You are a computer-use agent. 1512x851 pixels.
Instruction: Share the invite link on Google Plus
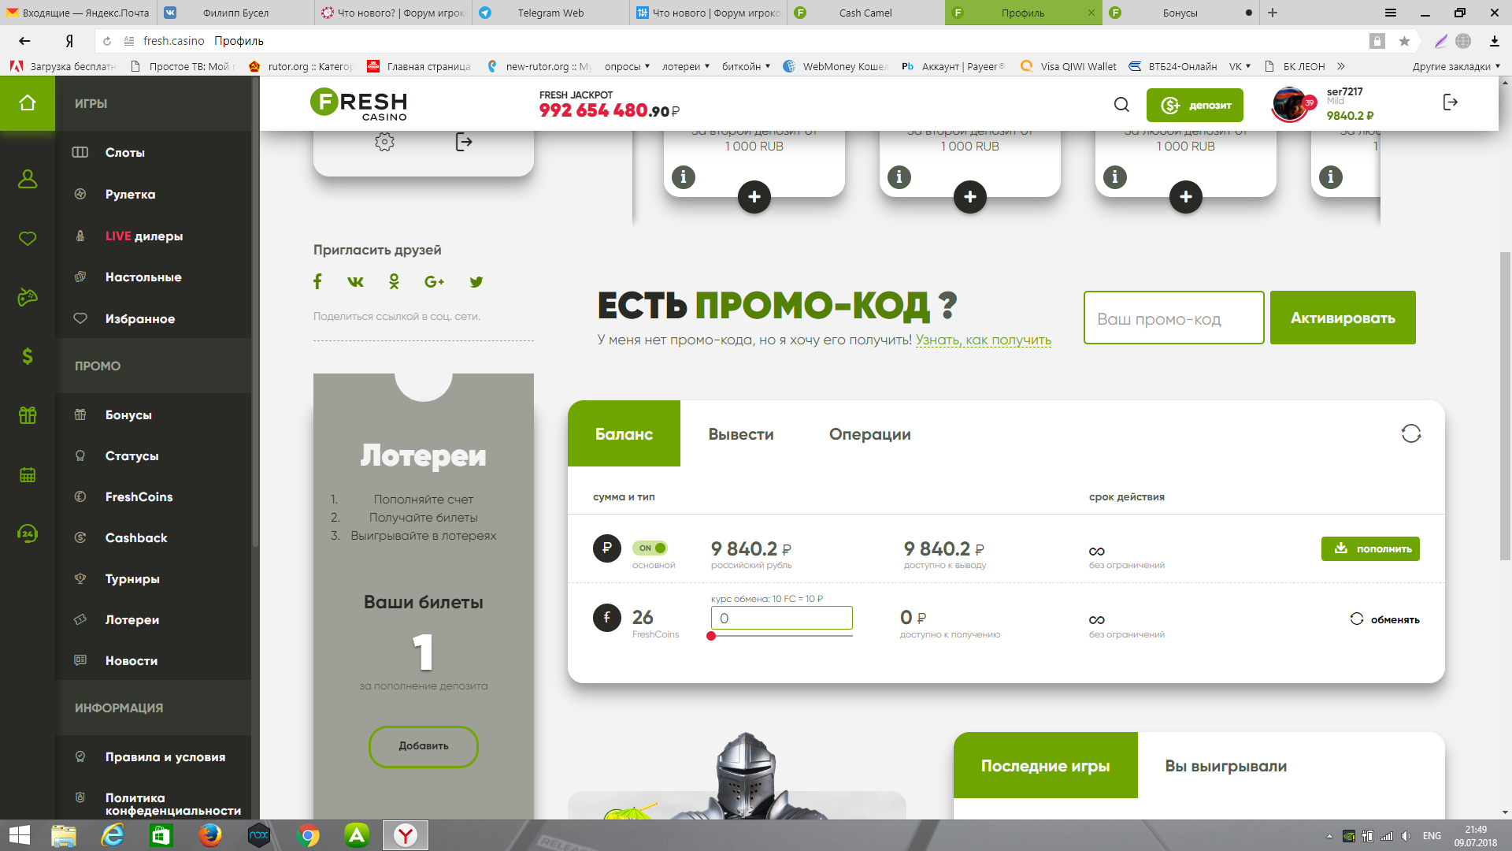click(x=434, y=281)
